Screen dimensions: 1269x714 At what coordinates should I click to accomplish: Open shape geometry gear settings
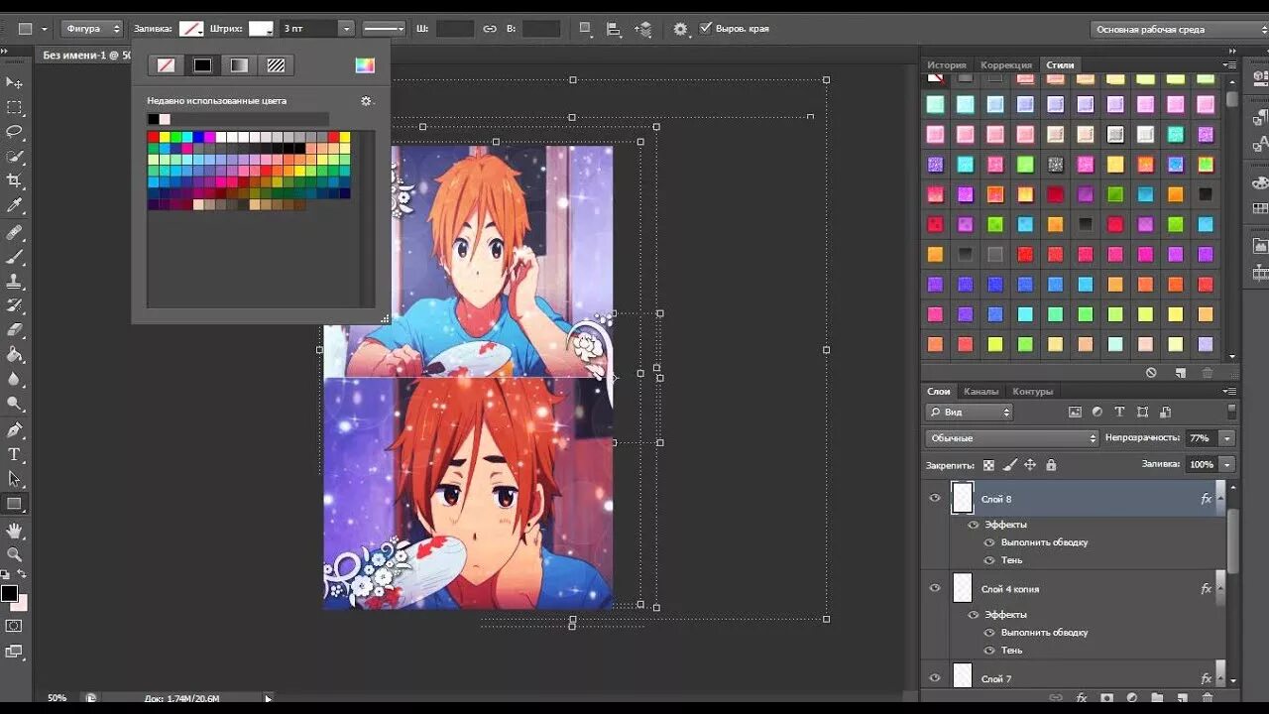[x=680, y=29]
